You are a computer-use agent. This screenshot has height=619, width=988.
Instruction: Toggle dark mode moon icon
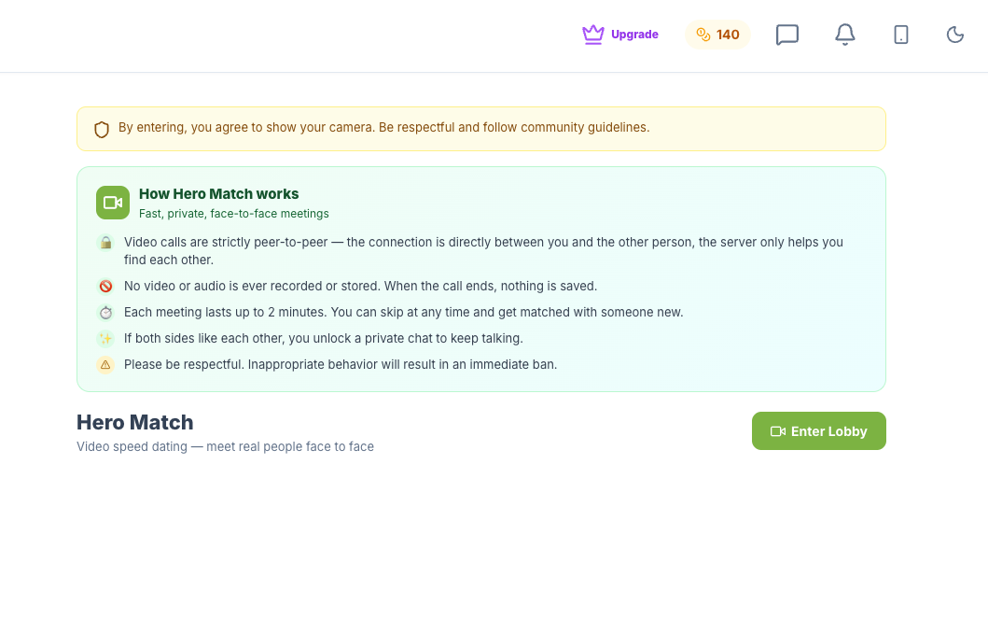955,35
